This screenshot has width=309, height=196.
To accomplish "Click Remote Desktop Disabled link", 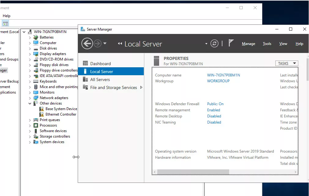I will [x=214, y=116].
